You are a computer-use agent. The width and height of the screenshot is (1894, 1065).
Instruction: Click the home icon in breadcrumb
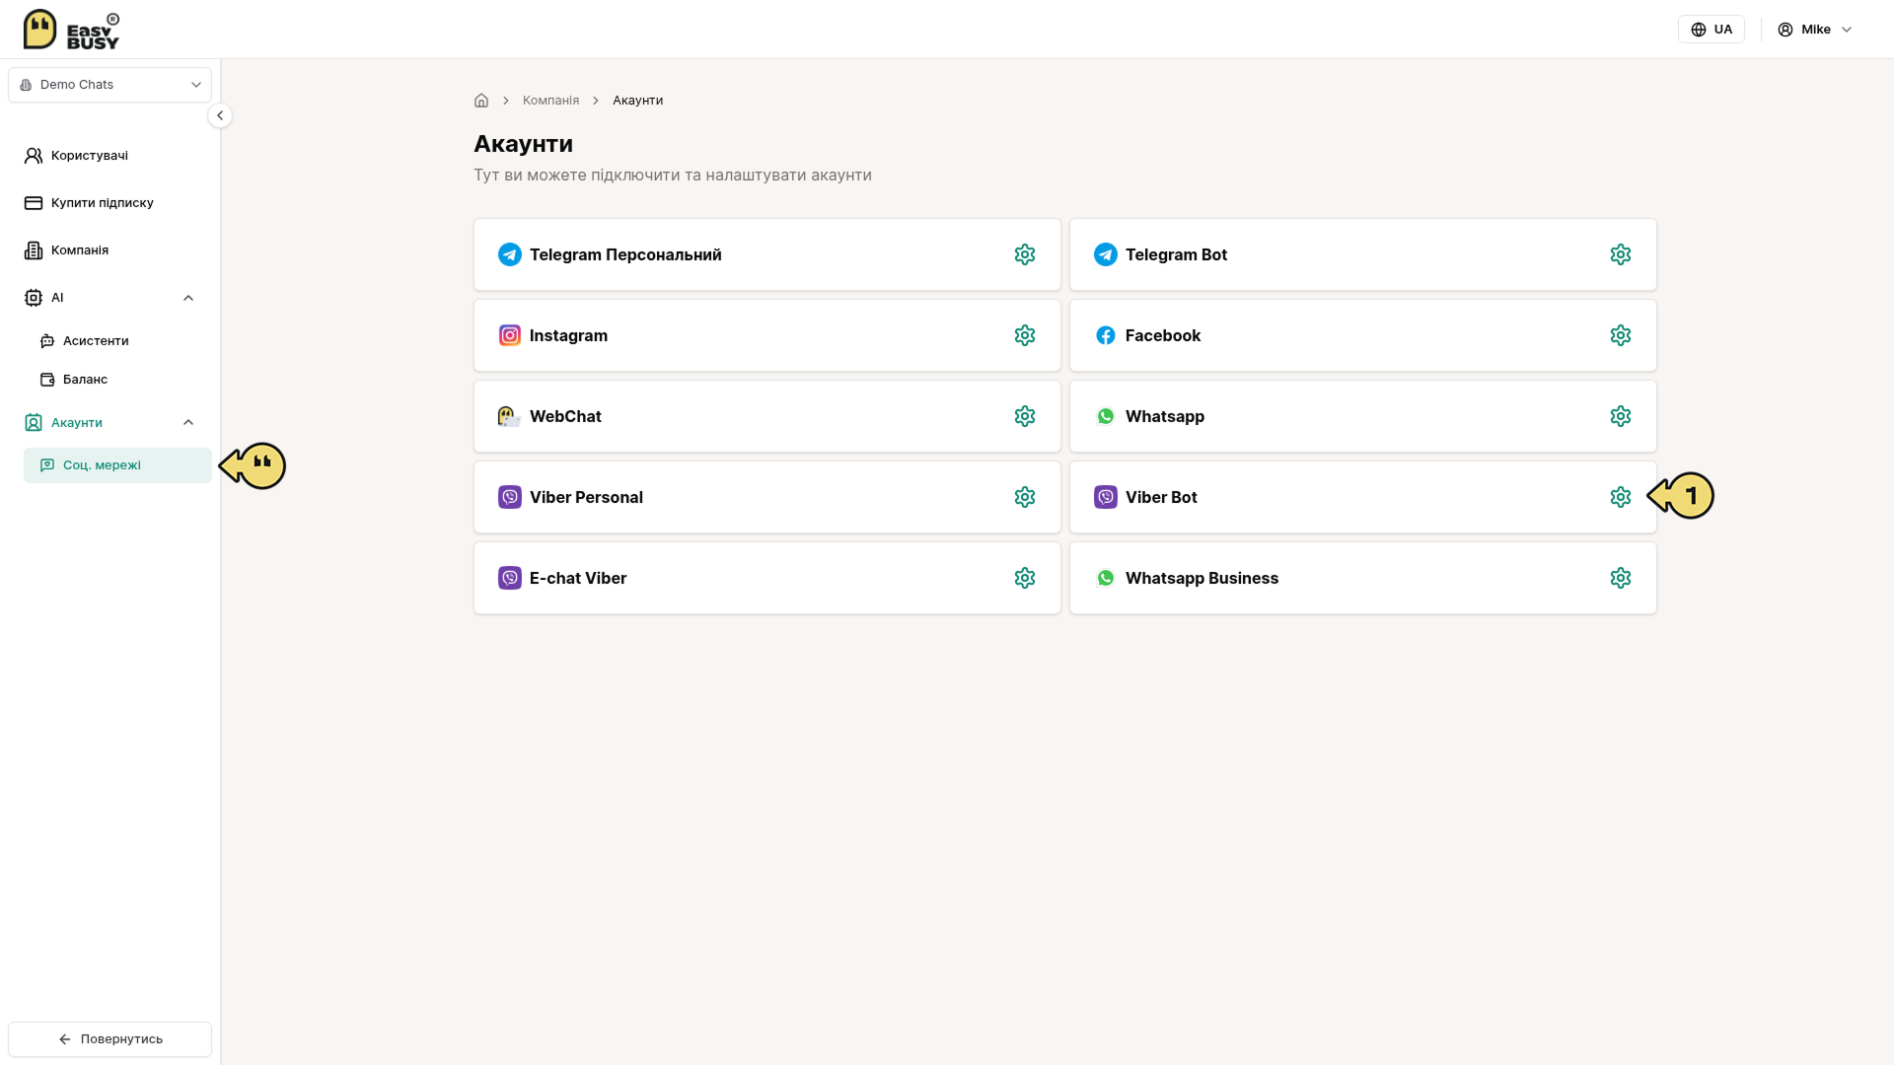click(x=481, y=101)
